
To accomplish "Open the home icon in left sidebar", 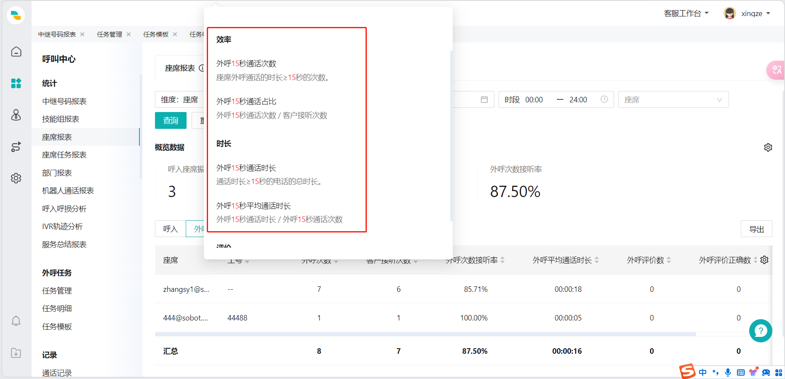I will click(16, 51).
